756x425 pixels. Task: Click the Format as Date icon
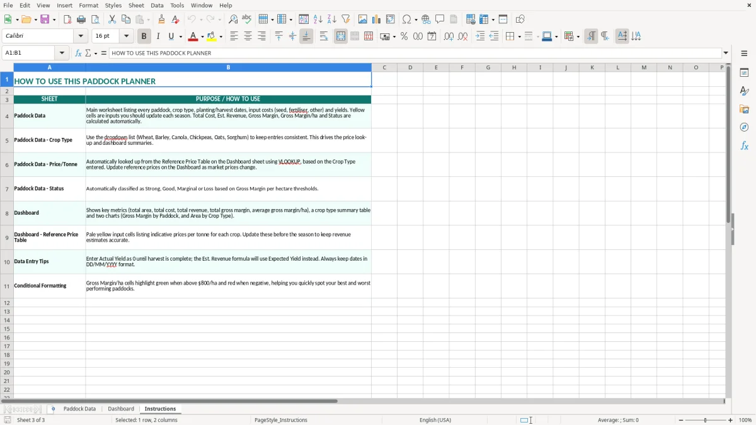(x=432, y=37)
